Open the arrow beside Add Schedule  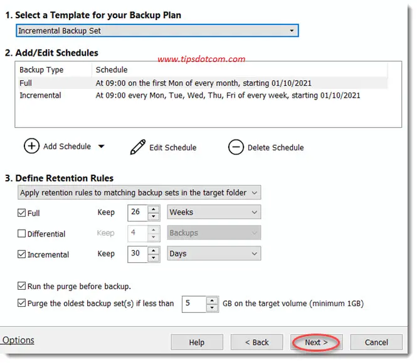coord(102,146)
